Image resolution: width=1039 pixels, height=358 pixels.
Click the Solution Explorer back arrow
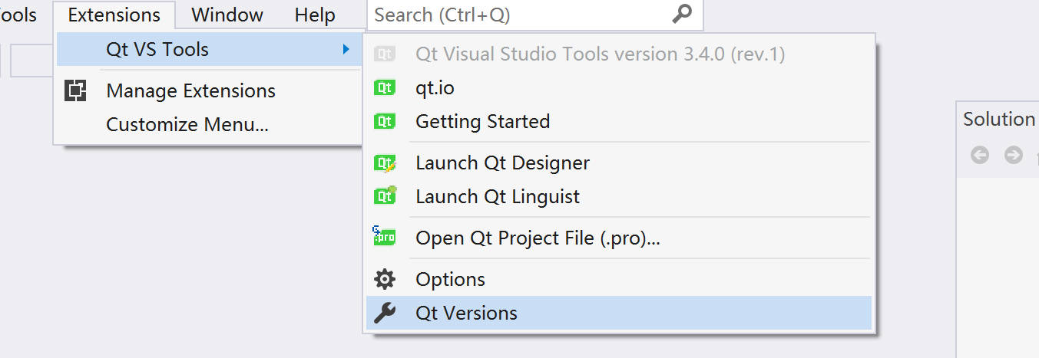pos(980,155)
